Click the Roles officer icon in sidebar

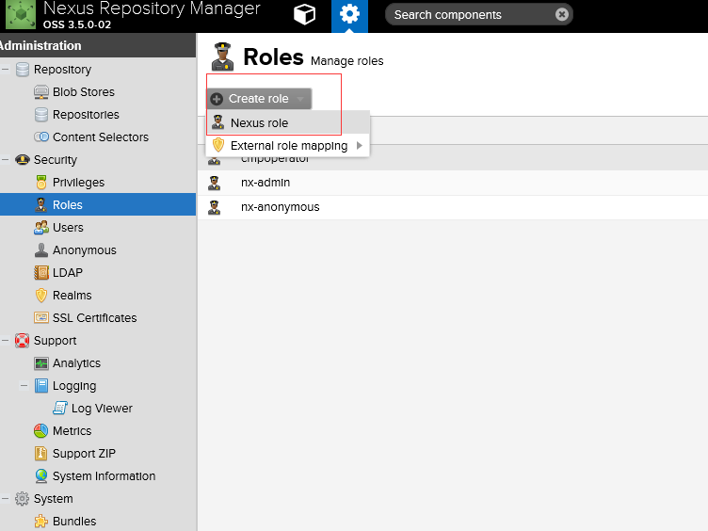[x=41, y=204]
